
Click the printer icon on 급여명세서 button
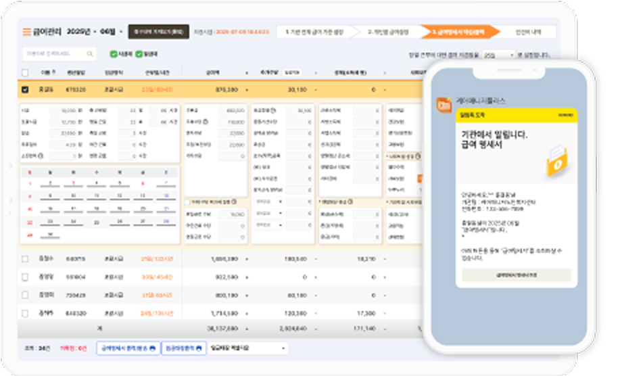pyautogui.click(x=153, y=348)
